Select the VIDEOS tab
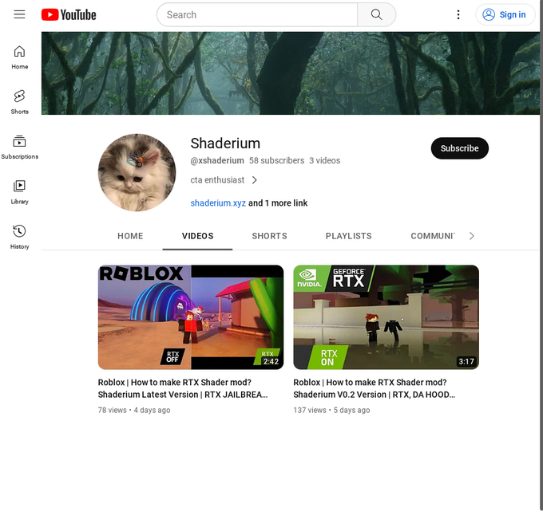 click(198, 236)
